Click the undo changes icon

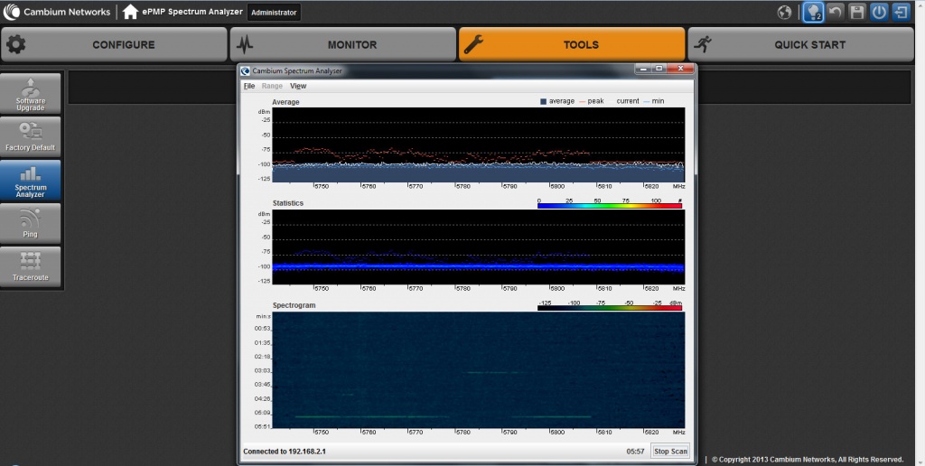(836, 13)
